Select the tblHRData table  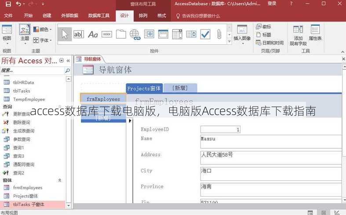coord(23,82)
